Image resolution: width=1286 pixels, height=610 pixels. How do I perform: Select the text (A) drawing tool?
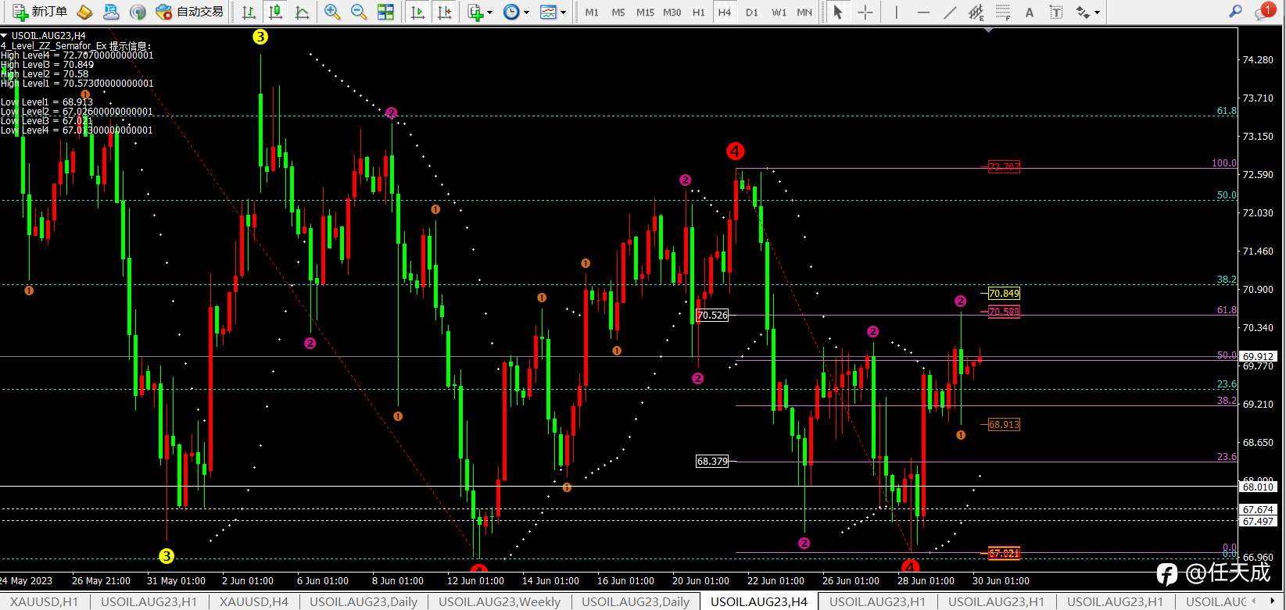[x=1030, y=12]
